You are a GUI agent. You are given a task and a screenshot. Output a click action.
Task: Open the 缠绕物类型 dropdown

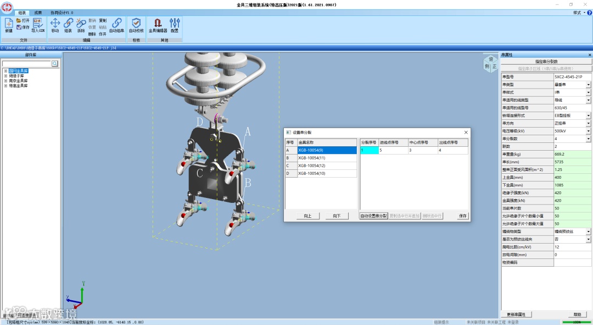(589, 232)
